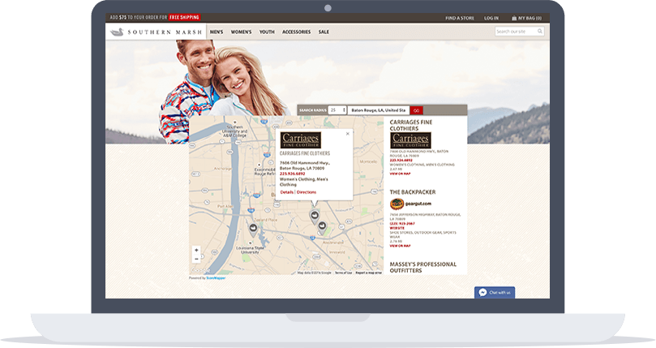The image size is (656, 348).
Task: Open the Men's menu
Action: [217, 32]
